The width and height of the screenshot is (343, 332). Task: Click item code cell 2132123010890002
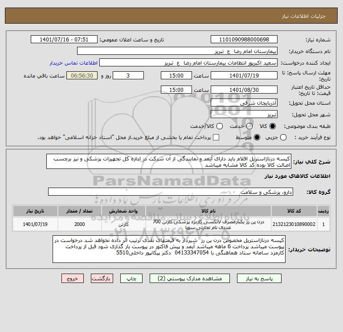click(294, 224)
